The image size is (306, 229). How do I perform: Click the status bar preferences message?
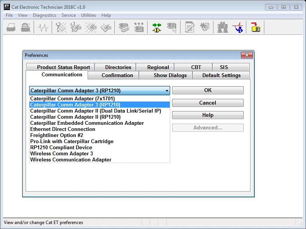tap(43, 223)
